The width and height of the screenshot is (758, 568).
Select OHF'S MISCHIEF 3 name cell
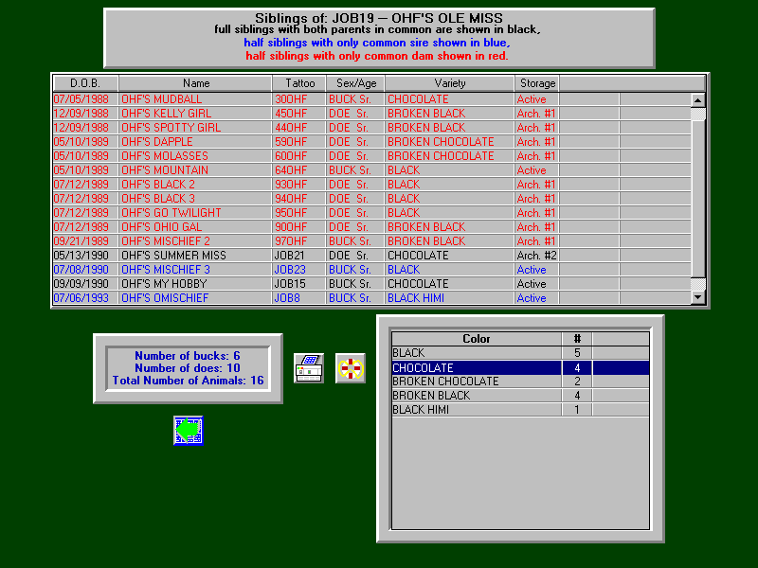coord(195,270)
